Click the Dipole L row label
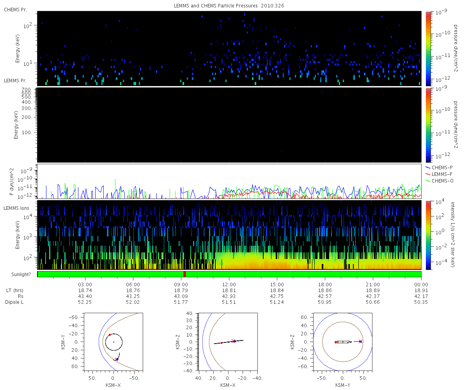Image resolution: width=468 pixels, height=390 pixels. (x=14, y=302)
